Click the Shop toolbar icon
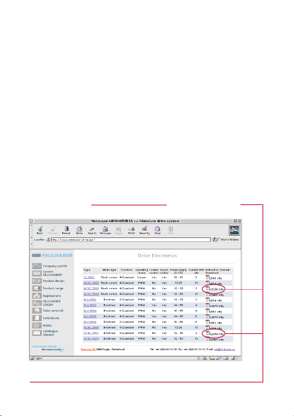 pyautogui.click(x=158, y=229)
